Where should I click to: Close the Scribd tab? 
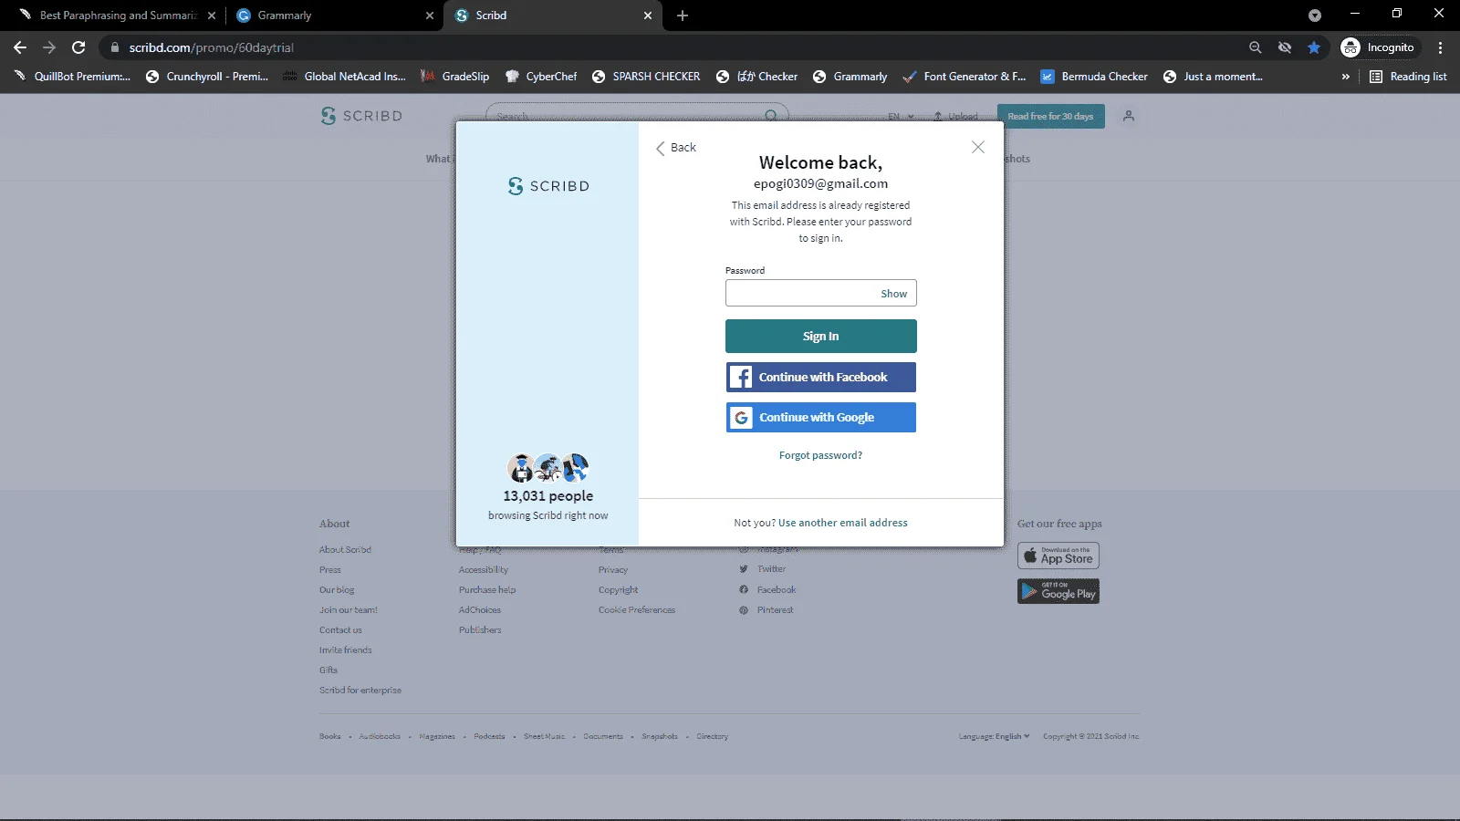[648, 16]
